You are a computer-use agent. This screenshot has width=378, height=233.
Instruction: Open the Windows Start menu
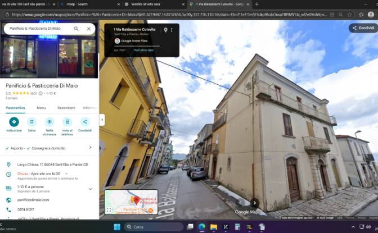click(117, 227)
